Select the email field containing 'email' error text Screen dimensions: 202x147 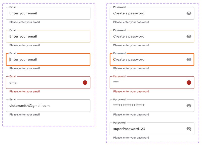click(48, 82)
